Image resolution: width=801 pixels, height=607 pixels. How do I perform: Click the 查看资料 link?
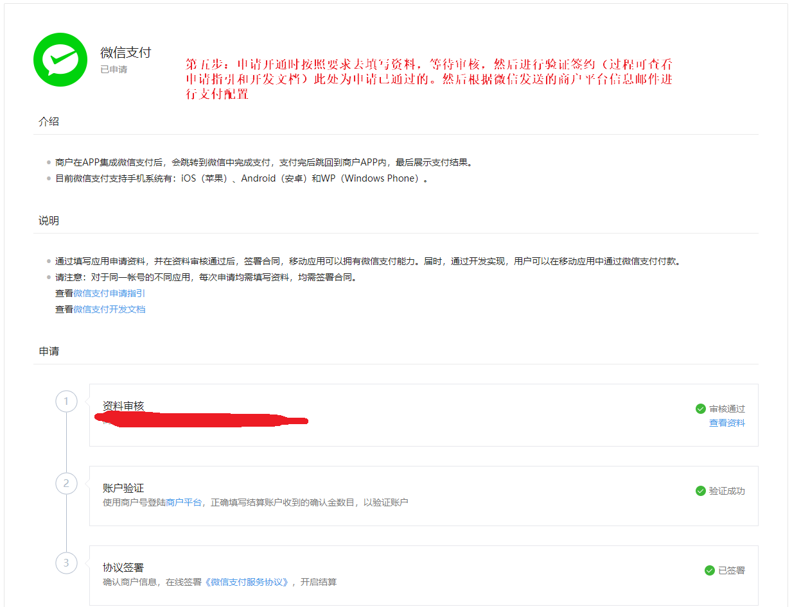(x=727, y=423)
